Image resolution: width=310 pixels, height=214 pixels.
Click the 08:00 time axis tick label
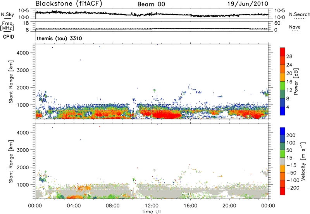coord(113,206)
